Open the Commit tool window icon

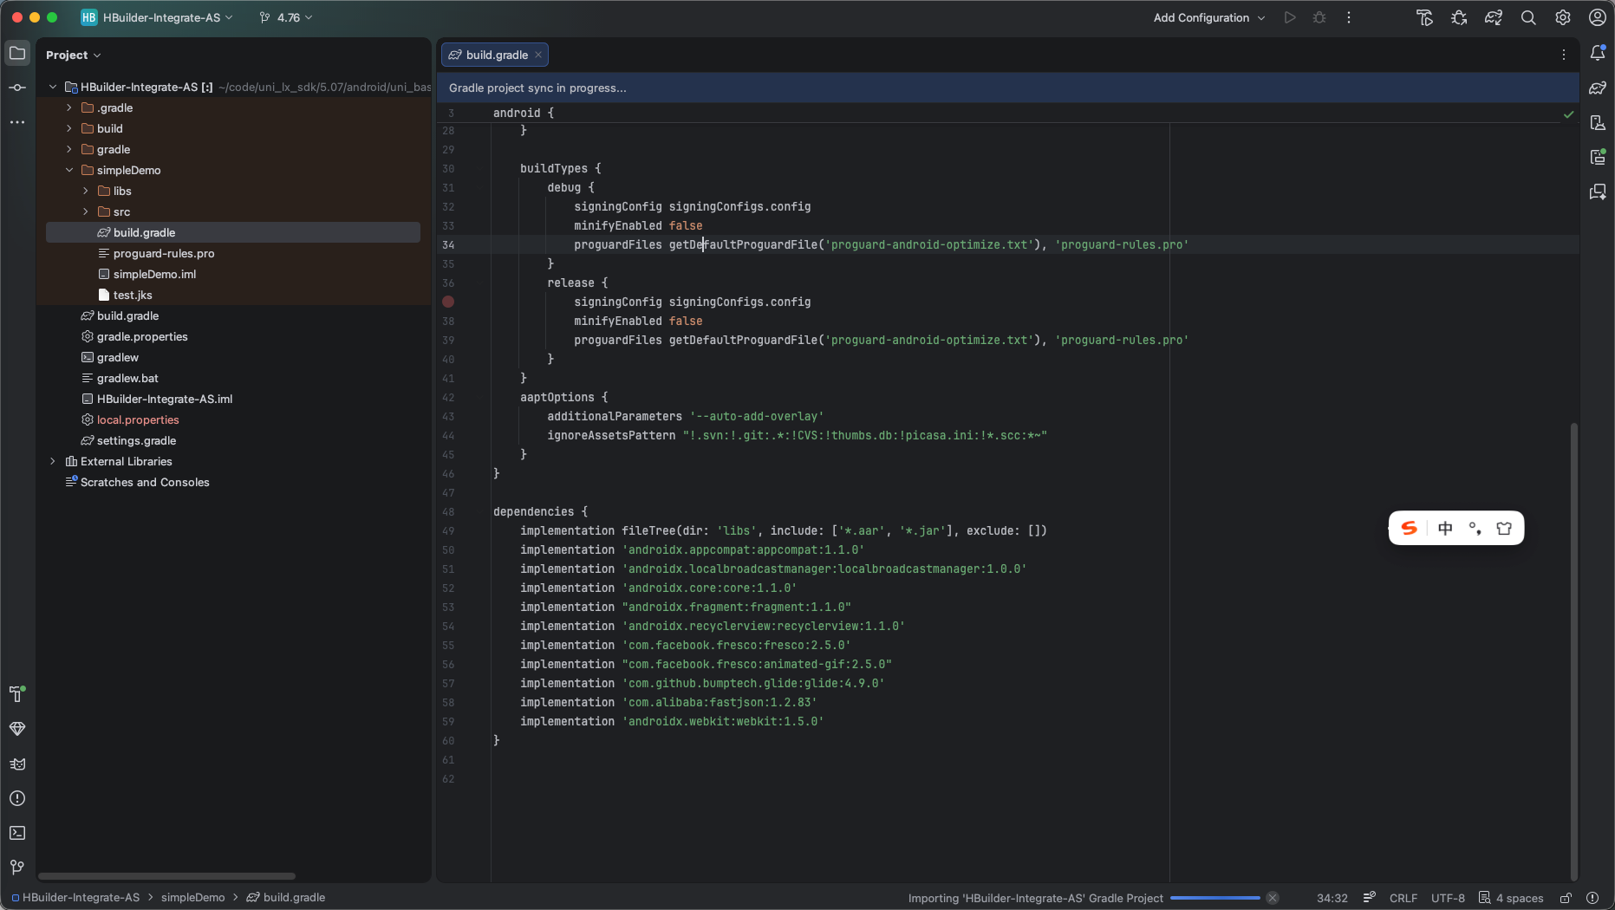click(x=17, y=88)
